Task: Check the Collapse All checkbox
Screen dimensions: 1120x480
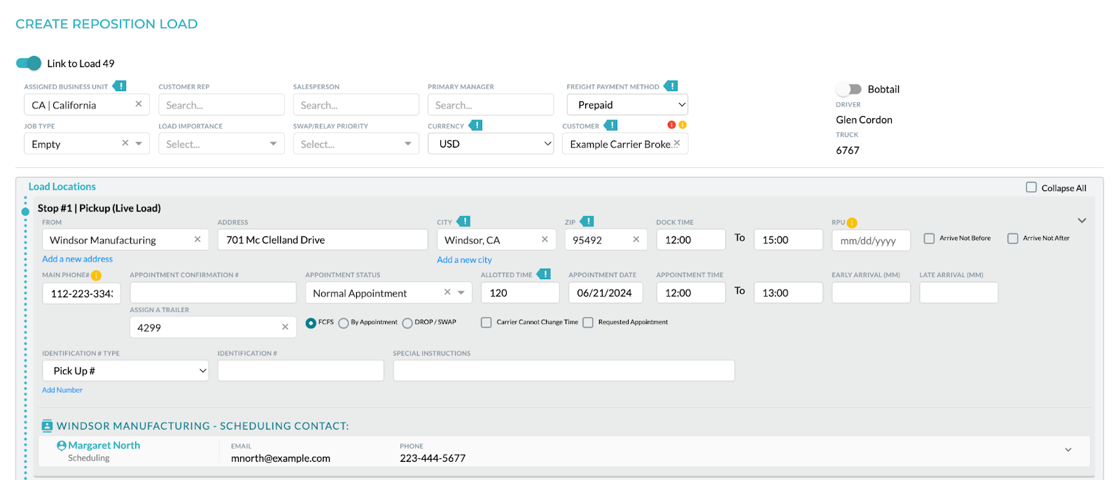Action: click(1031, 188)
